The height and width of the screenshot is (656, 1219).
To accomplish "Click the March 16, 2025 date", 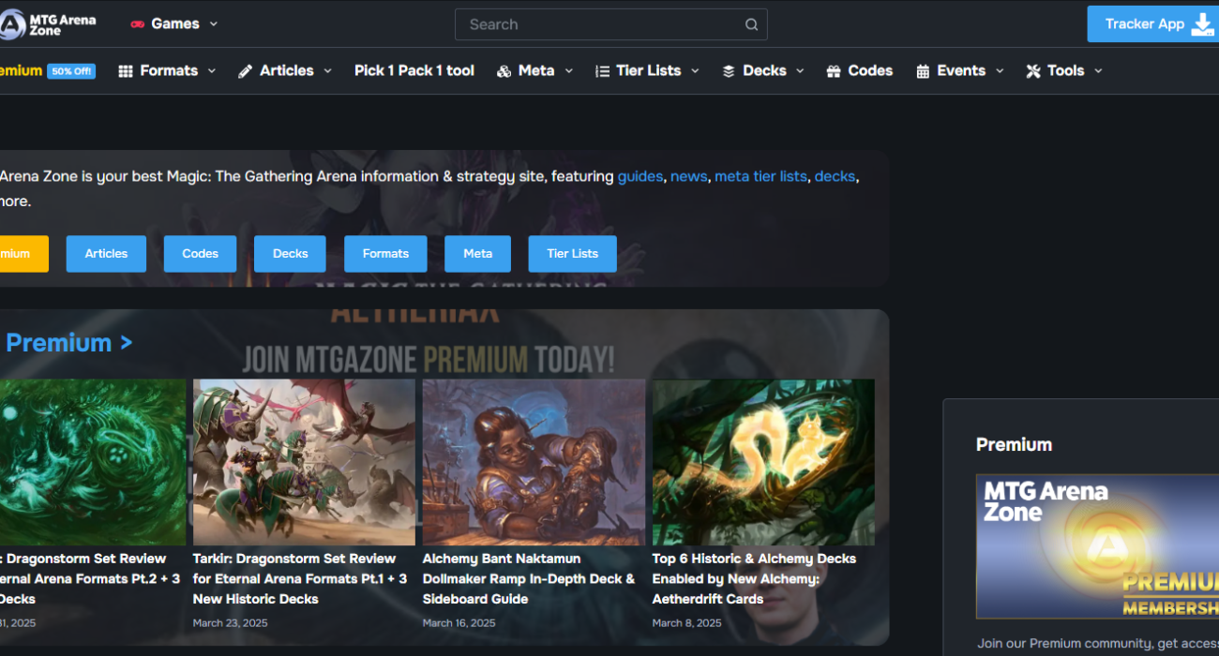I will coord(459,623).
